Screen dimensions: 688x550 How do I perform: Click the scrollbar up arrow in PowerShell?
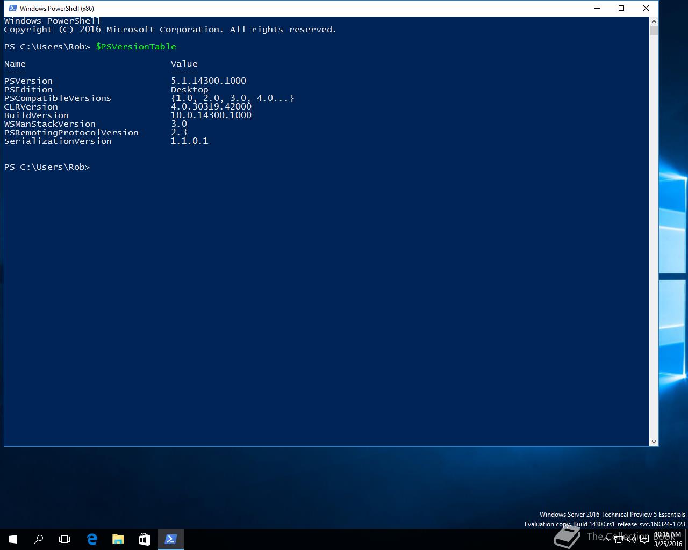click(654, 21)
